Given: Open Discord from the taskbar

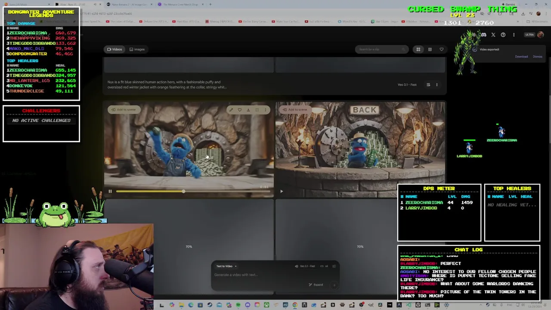Looking at the screenshot, I should [x=248, y=305].
